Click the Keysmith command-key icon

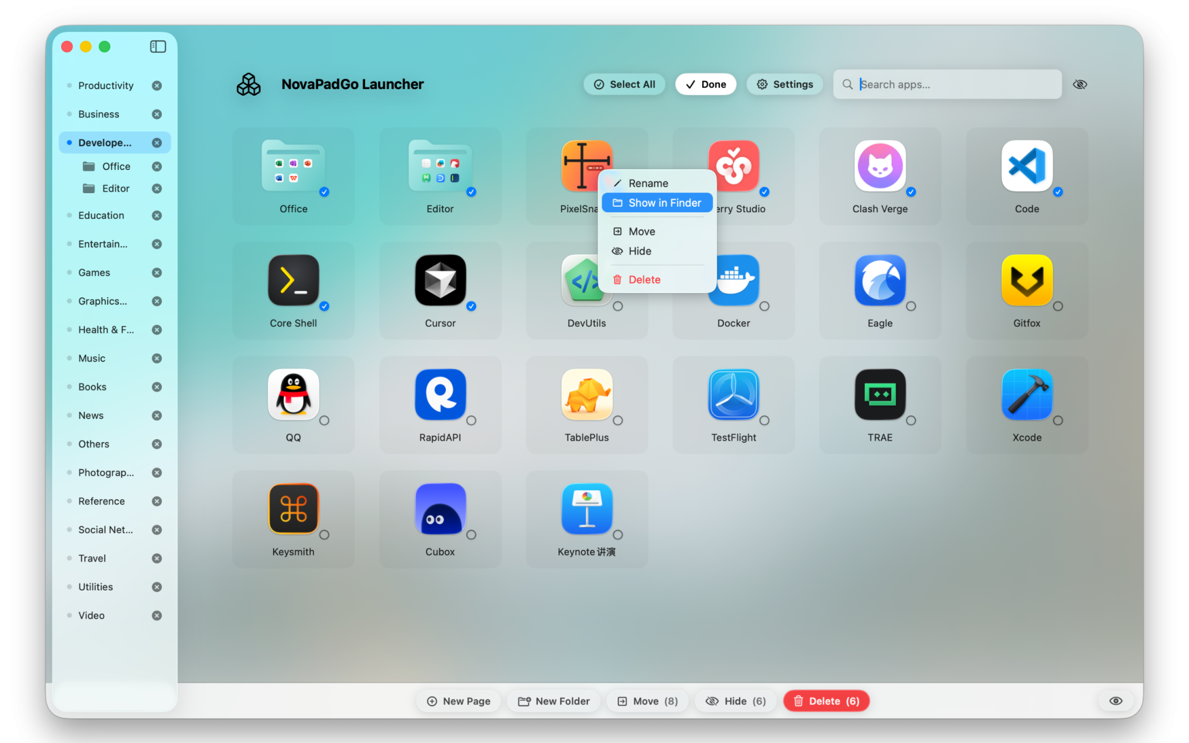coord(293,509)
